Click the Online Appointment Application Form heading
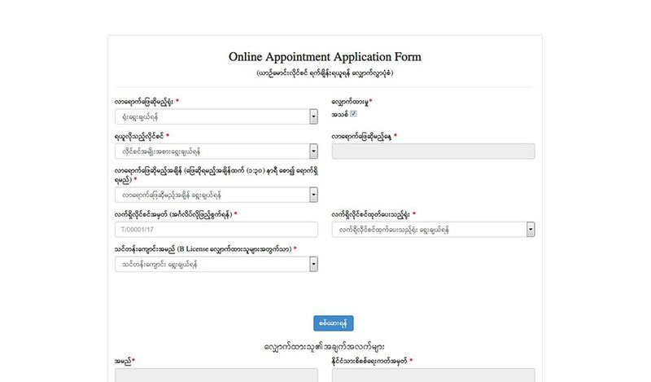The image size is (651, 382). coord(325,57)
